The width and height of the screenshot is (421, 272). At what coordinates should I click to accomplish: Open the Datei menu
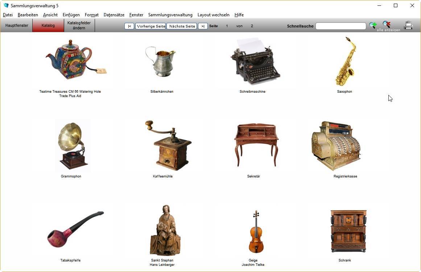[x=8, y=15]
